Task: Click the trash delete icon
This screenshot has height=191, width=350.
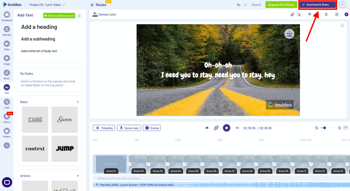Action: tap(326, 15)
